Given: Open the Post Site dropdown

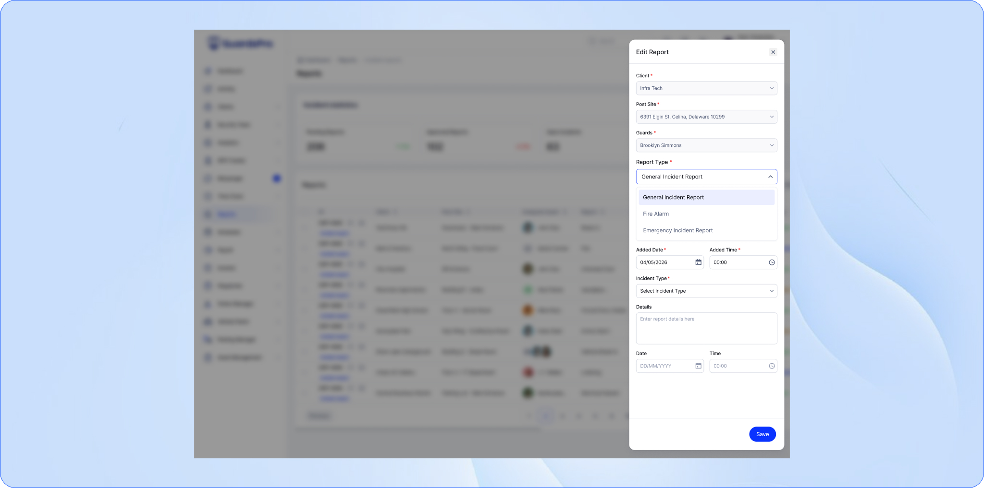Looking at the screenshot, I should (706, 117).
